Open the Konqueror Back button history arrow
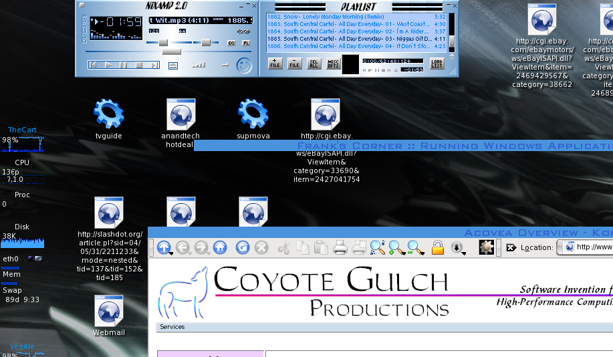This screenshot has width=613, height=357. click(x=190, y=254)
